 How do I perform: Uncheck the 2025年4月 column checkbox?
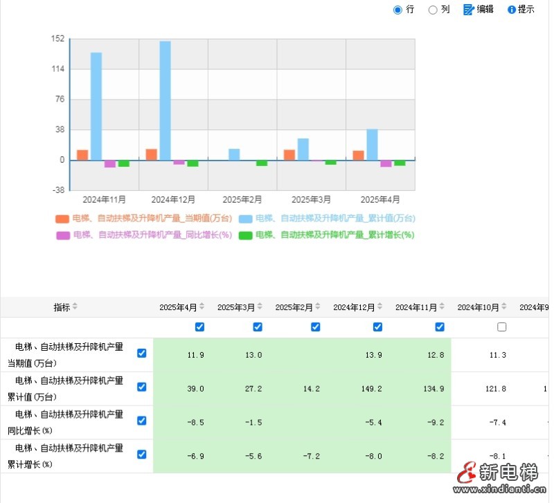199,327
